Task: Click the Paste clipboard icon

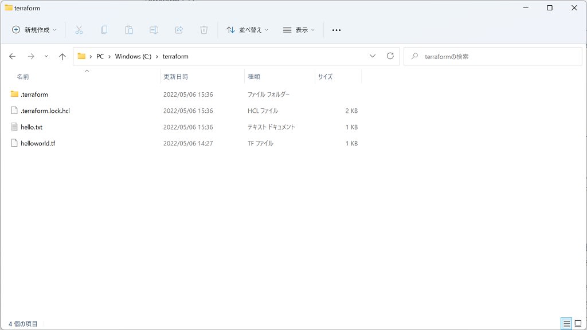Action: pyautogui.click(x=129, y=30)
